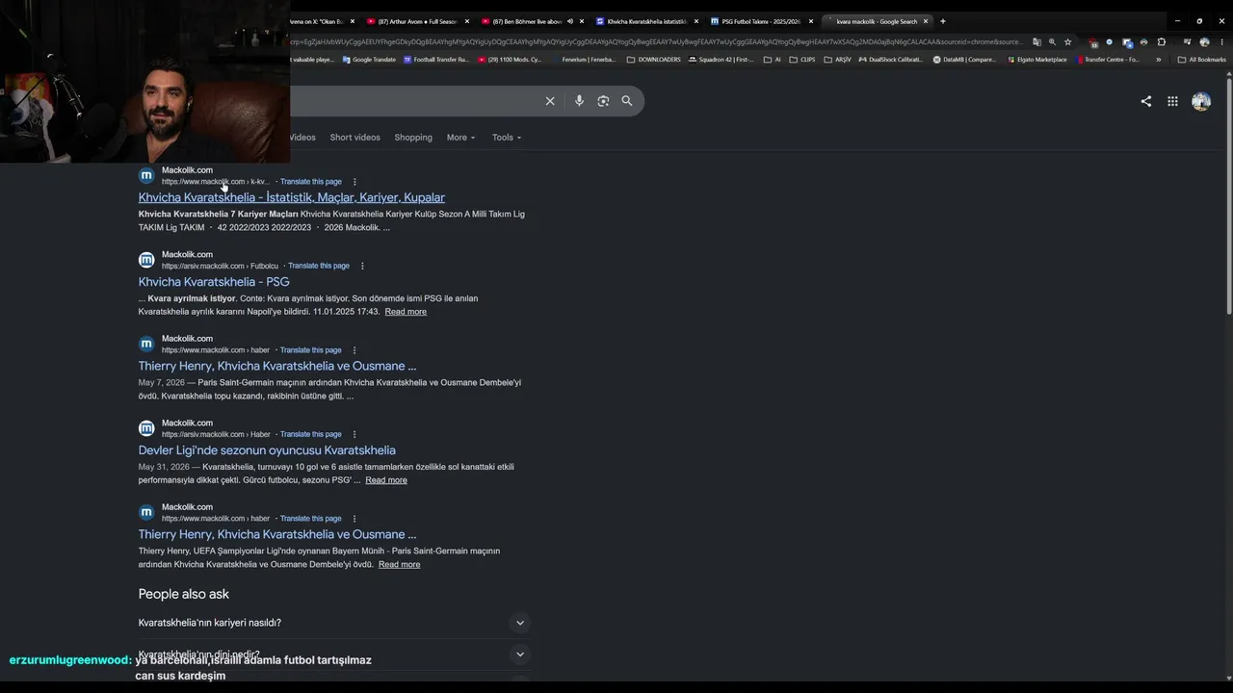Click the Mackolik favicon of the first result
The image size is (1233, 693).
click(146, 175)
